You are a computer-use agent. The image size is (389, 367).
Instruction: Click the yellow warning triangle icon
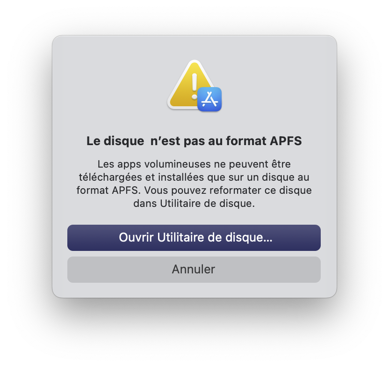pyautogui.click(x=191, y=84)
